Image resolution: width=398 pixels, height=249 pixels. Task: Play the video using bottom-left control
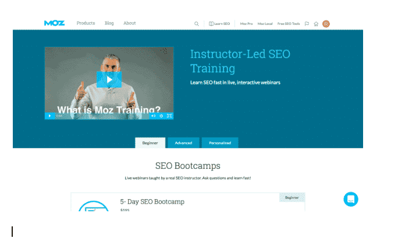coord(50,116)
